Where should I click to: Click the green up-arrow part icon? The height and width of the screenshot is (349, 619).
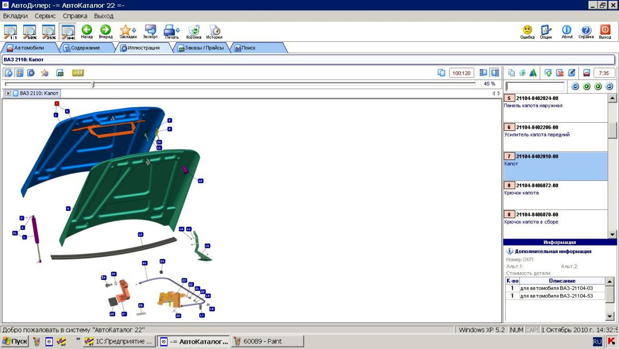pos(548,73)
